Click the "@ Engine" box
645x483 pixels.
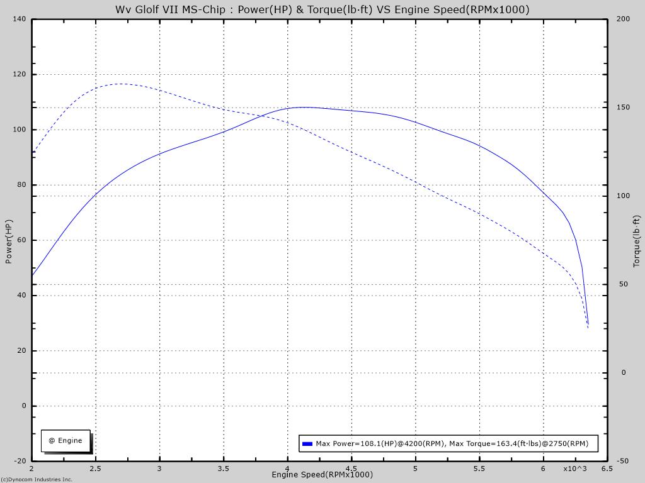click(x=66, y=441)
